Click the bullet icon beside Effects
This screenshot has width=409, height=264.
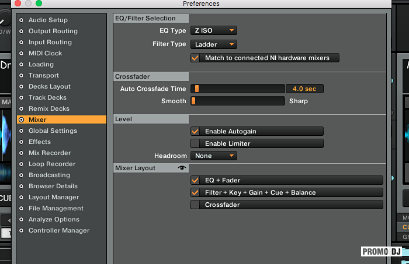(22, 142)
